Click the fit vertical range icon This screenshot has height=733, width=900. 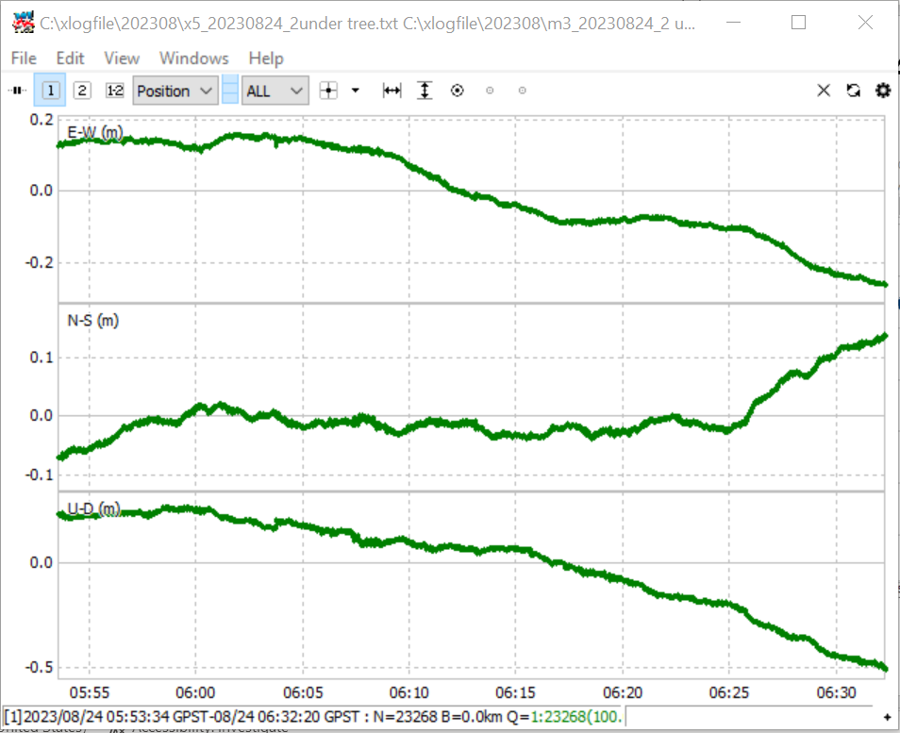[x=425, y=91]
